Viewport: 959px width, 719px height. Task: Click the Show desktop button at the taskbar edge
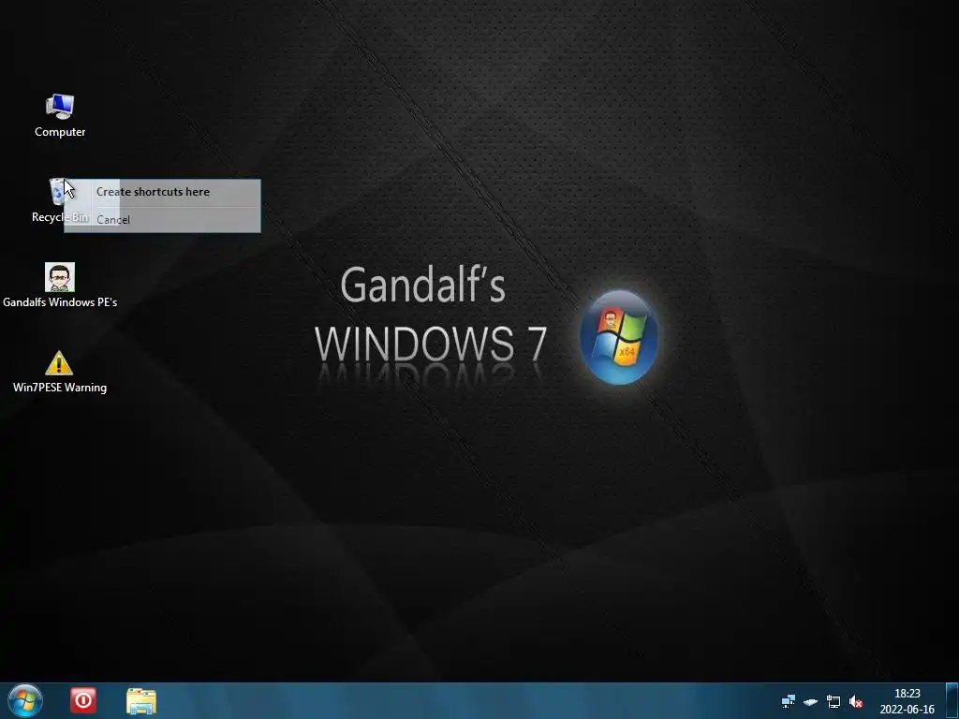(x=952, y=700)
